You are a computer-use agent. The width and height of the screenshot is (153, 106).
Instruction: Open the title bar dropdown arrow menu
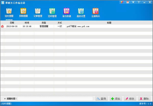[x=133, y=2]
